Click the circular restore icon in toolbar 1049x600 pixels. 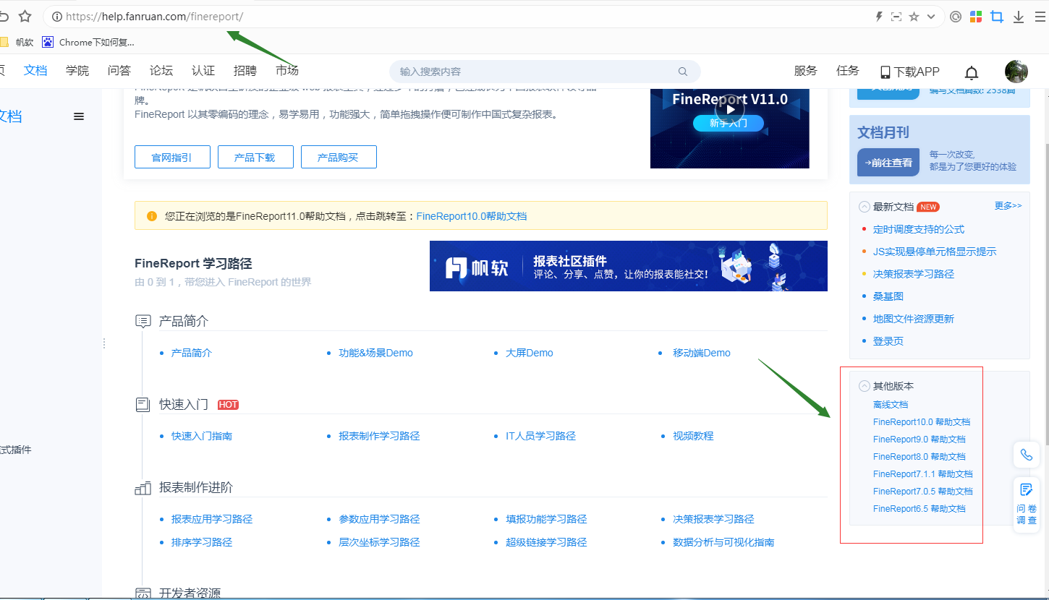tap(956, 17)
